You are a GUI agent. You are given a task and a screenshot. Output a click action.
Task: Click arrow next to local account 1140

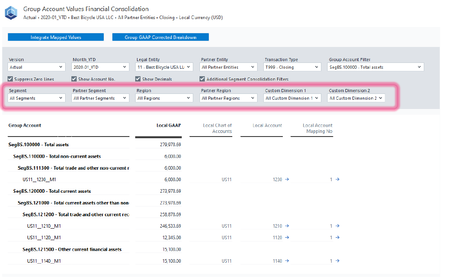[x=287, y=261]
